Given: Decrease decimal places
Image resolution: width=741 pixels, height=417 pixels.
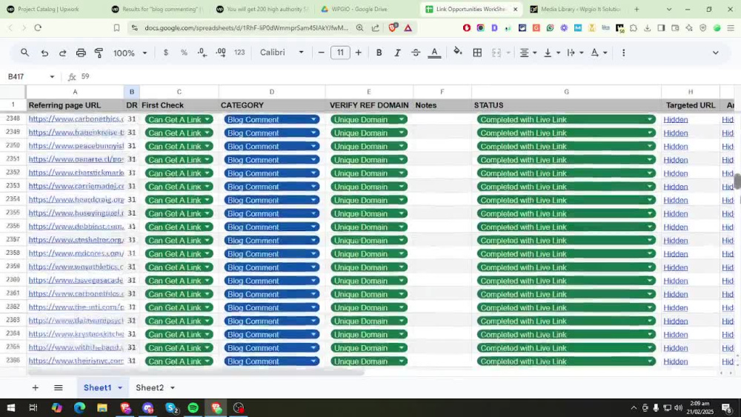Looking at the screenshot, I should pos(202,53).
